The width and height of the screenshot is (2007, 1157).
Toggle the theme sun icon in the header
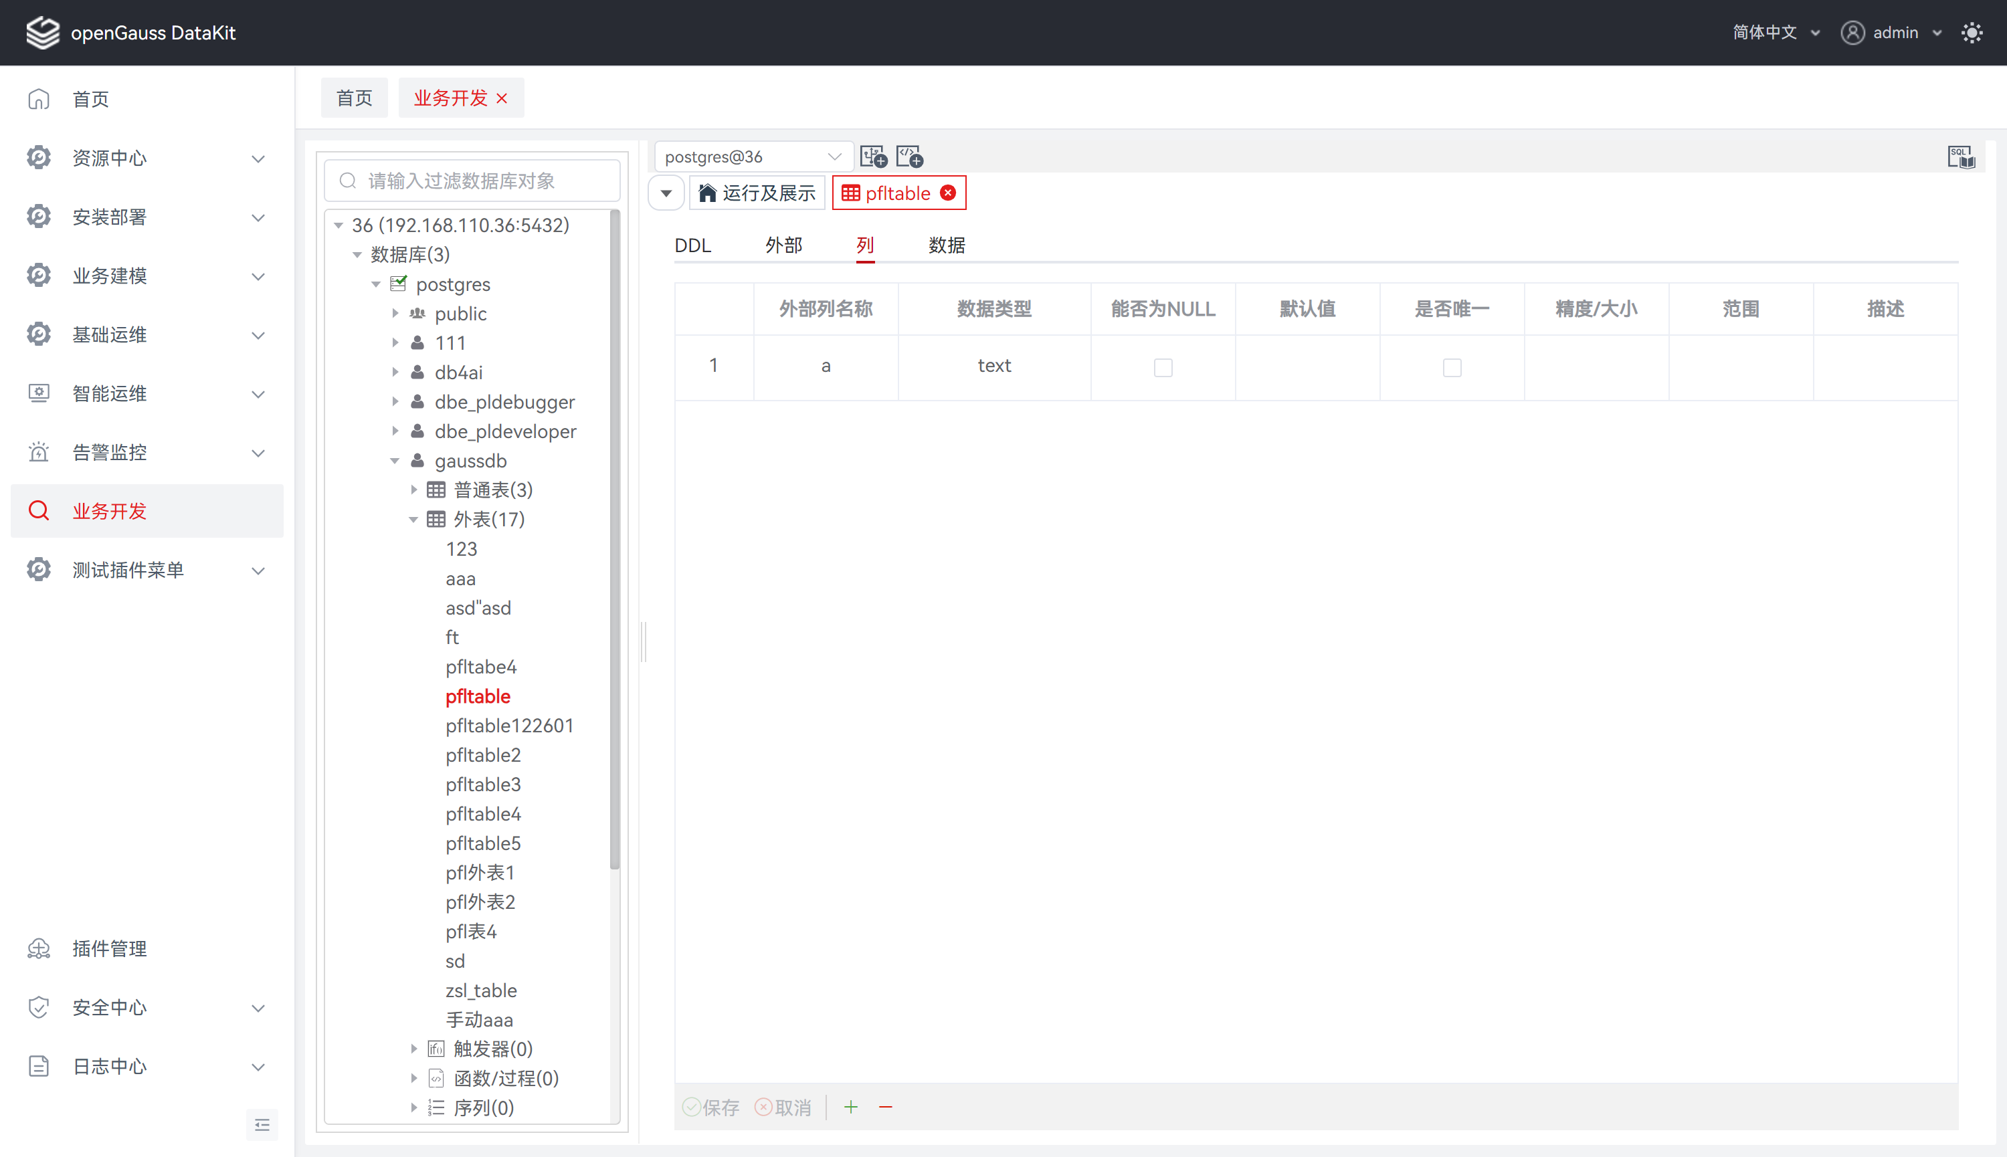pos(1972,33)
